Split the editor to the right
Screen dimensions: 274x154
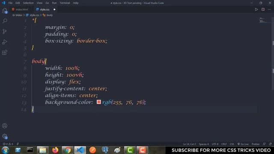point(263,9)
